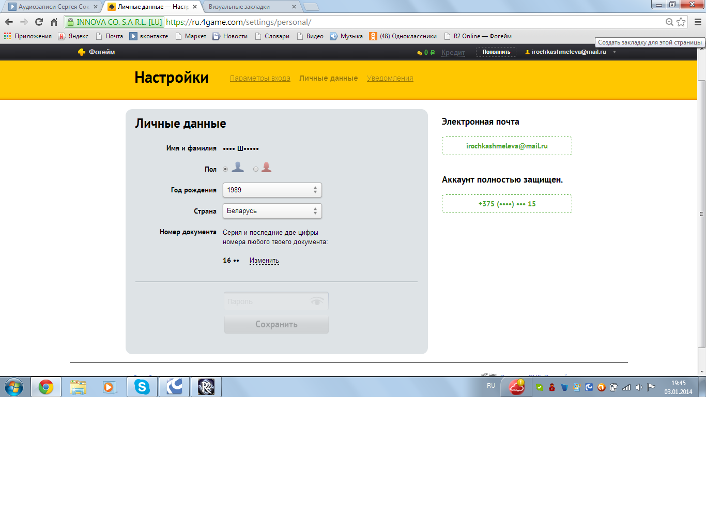Select the Личные данные settings tab

click(x=329, y=79)
